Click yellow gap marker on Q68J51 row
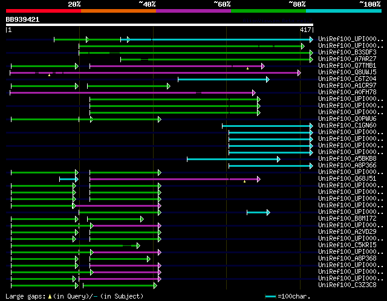The width and height of the screenshot is (387, 301). (244, 181)
